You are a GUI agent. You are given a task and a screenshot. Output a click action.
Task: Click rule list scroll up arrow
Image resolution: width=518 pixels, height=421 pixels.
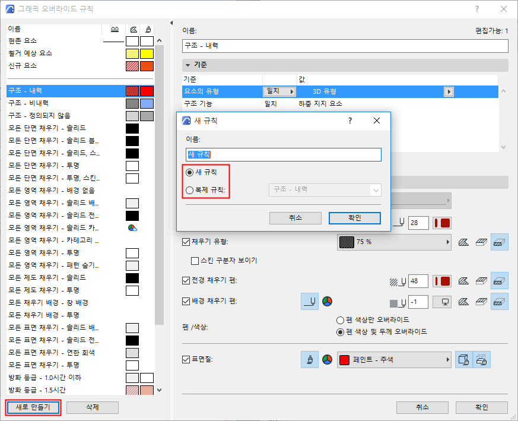pyautogui.click(x=160, y=41)
